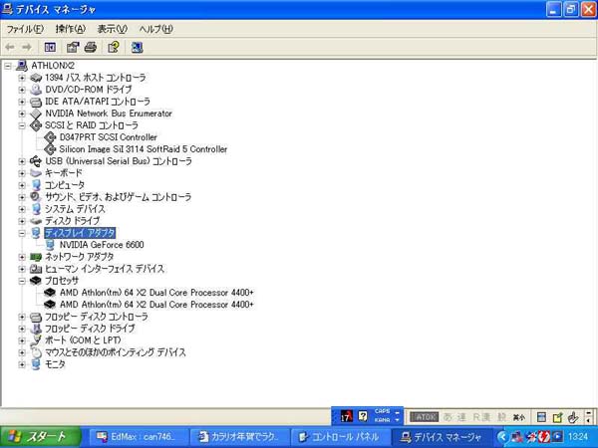Click the D347PRT SCSI Controller device icon
This screenshot has width=598, height=448.
50,137
